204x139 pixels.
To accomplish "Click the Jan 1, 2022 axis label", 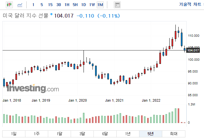I will (x=151, y=100).
